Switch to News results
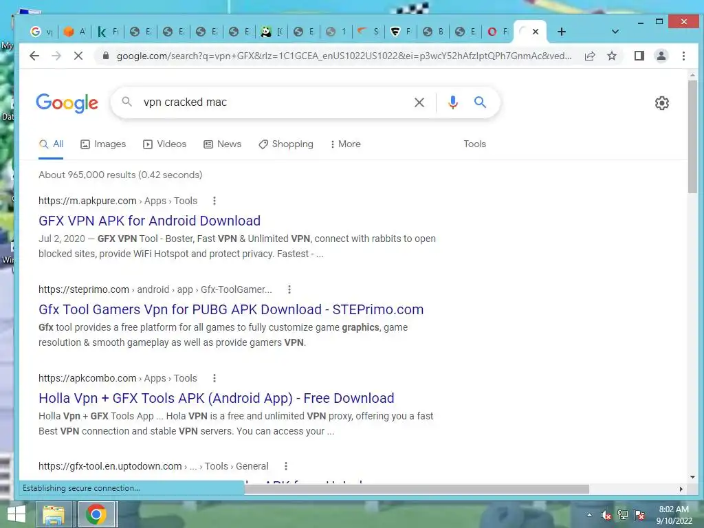The width and height of the screenshot is (704, 528). point(223,144)
